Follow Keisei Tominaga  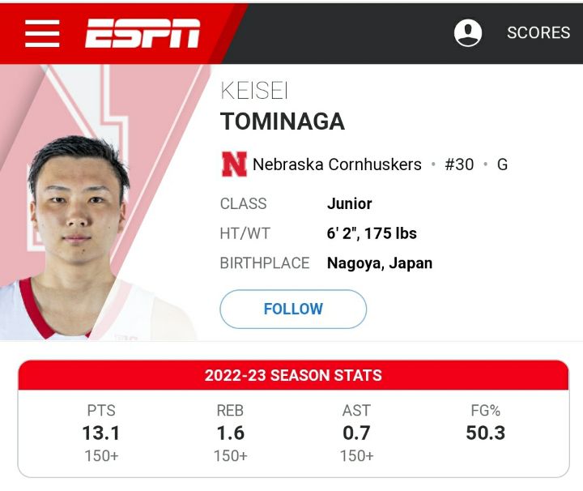click(x=293, y=310)
